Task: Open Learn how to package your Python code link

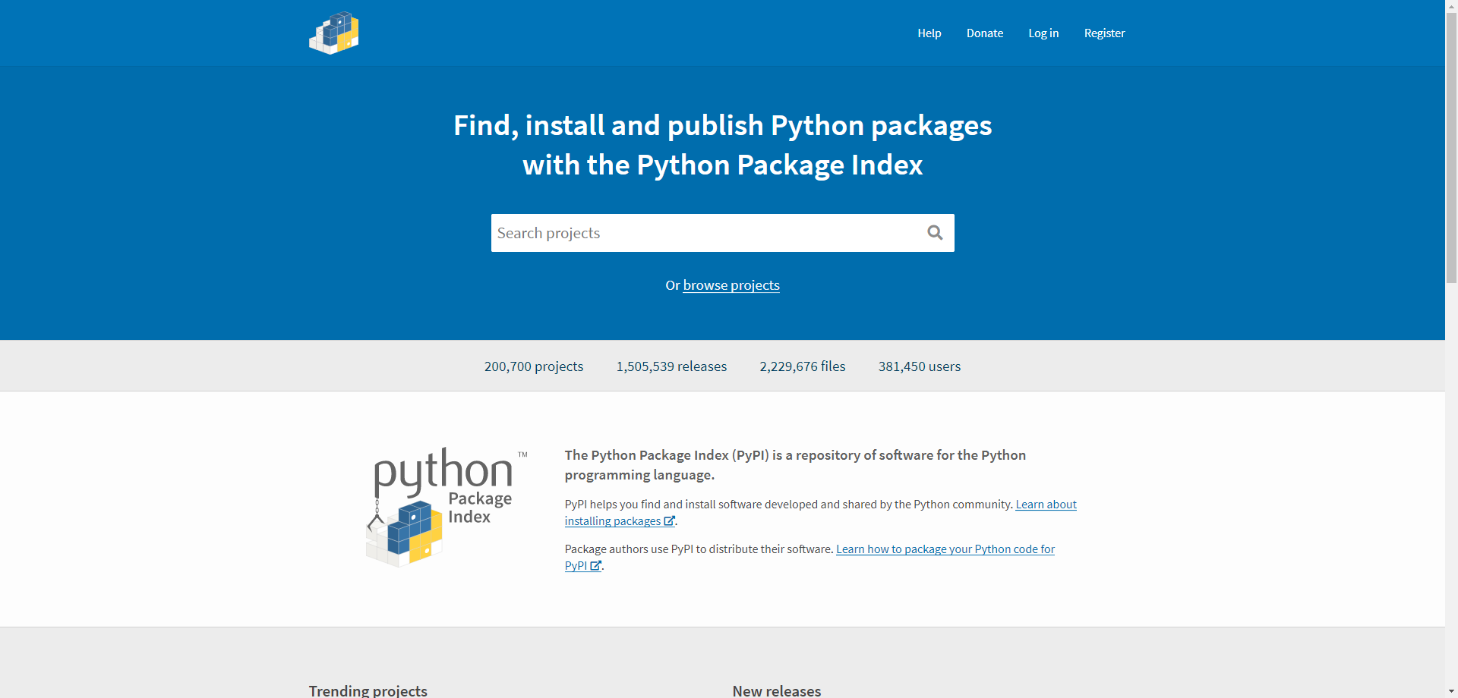Action: coord(945,549)
